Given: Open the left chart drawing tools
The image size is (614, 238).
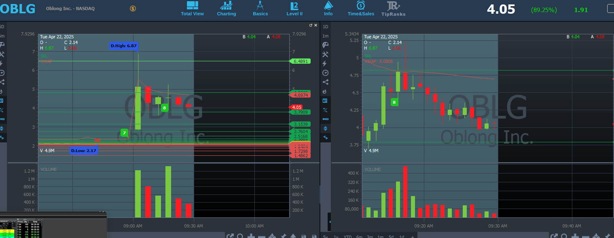Looking at the screenshot, I should point(2,54).
